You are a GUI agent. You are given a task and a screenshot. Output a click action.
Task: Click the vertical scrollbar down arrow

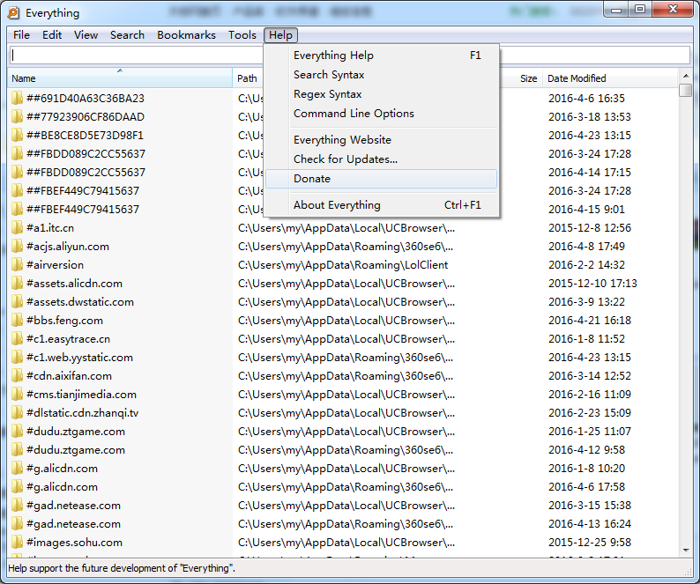pyautogui.click(x=686, y=551)
